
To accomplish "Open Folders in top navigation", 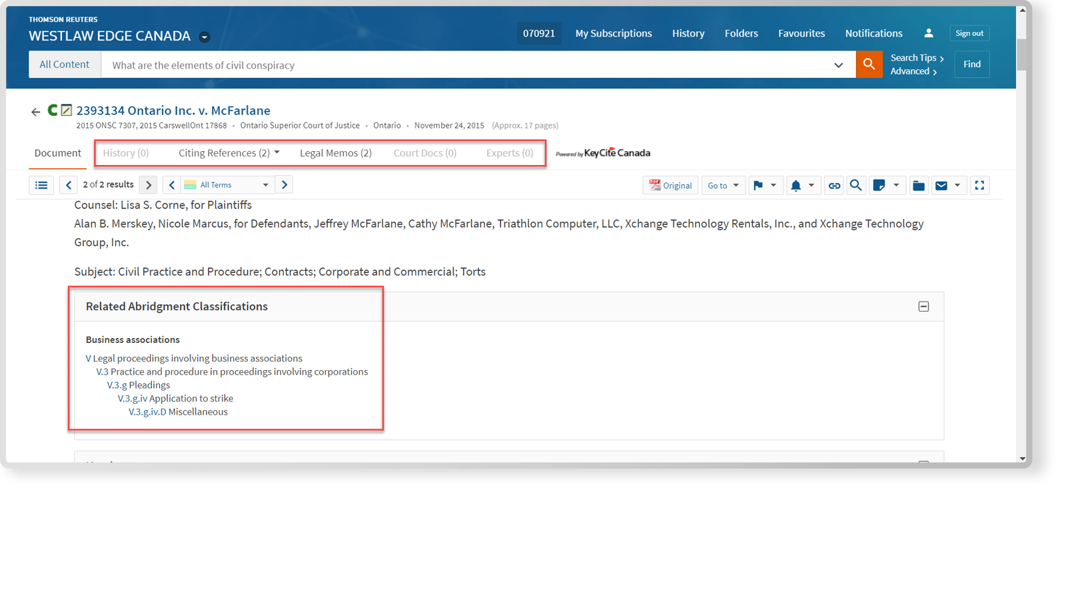I will (742, 33).
